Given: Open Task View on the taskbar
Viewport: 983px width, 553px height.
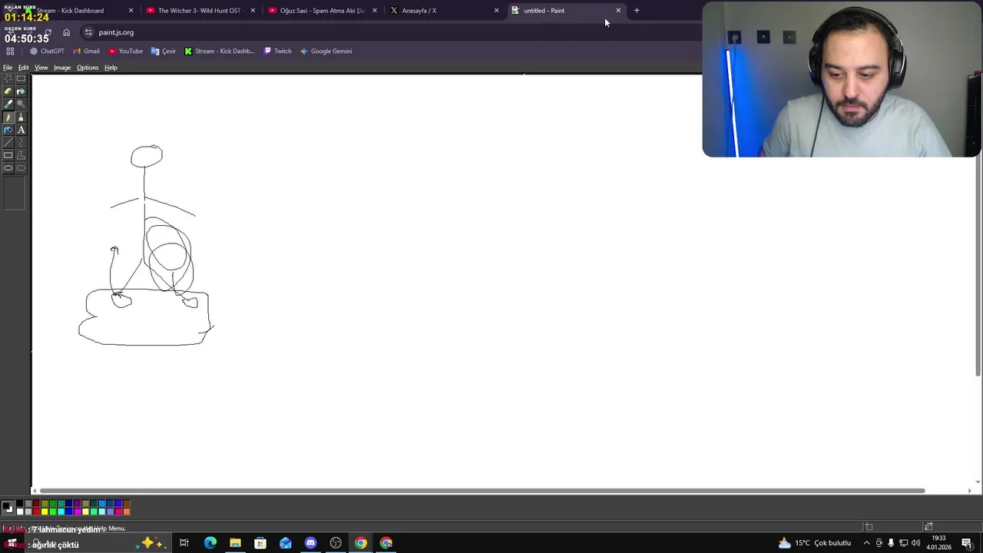Looking at the screenshot, I should coord(184,543).
